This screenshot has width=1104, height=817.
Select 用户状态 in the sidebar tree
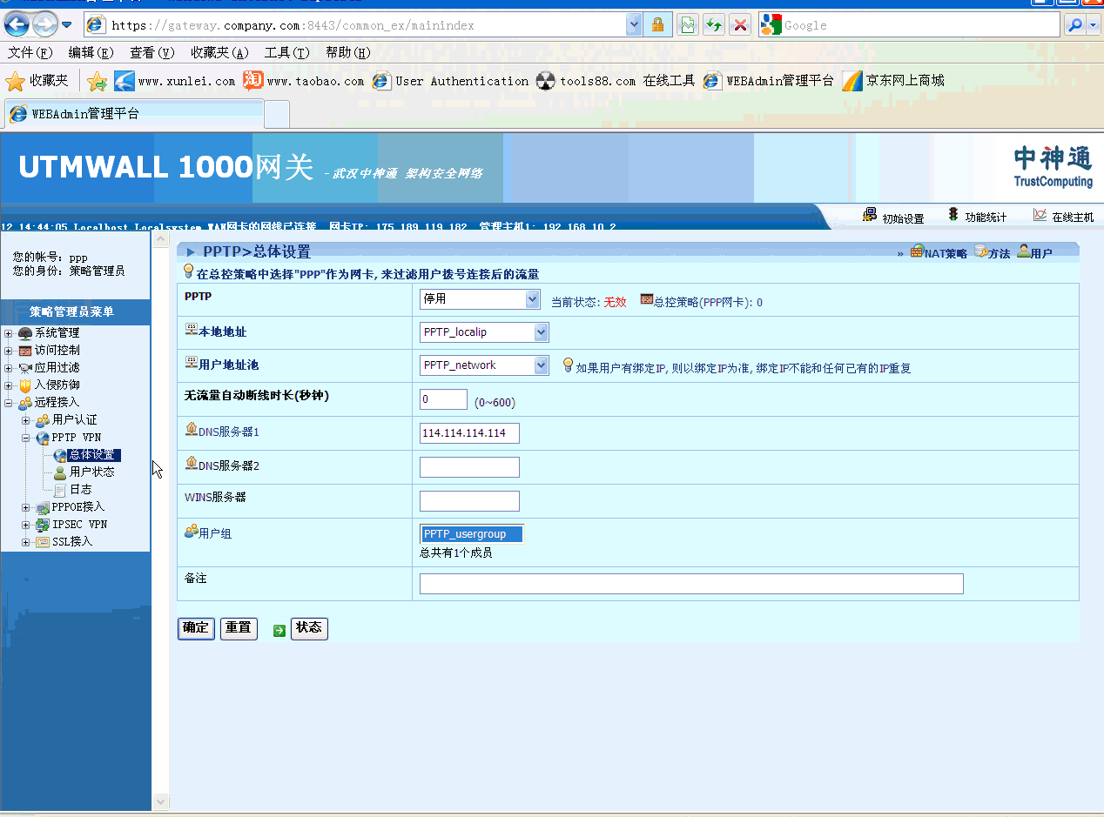(x=91, y=472)
